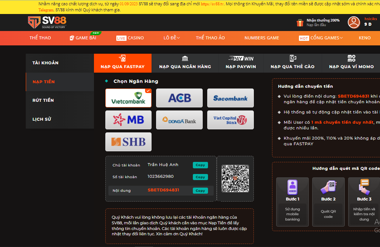The height and width of the screenshot is (247, 380).
Task: Select Viet Capital Bank
Action: (230, 120)
